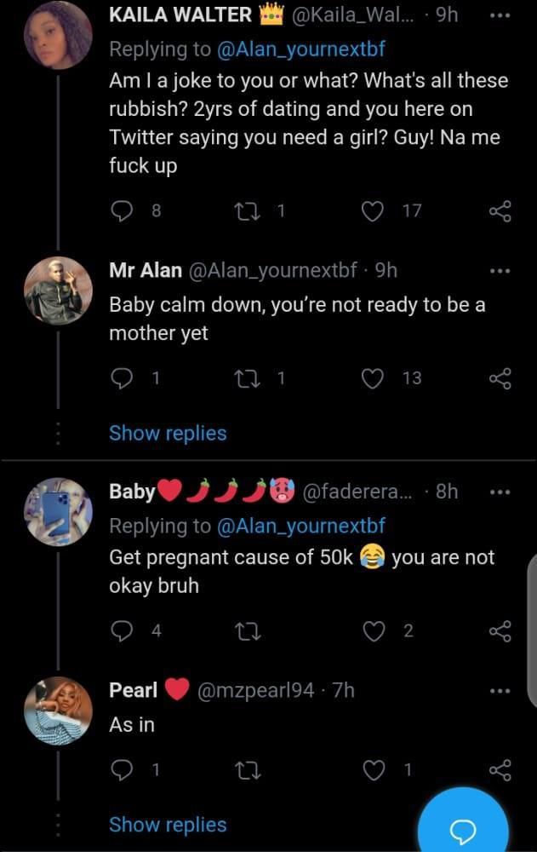Reply to KAILA WALTER's tweet
537x852 pixels.
coord(123,211)
